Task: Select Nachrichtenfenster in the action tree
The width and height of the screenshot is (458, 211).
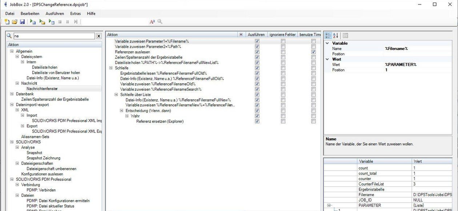Action: pyautogui.click(x=42, y=88)
